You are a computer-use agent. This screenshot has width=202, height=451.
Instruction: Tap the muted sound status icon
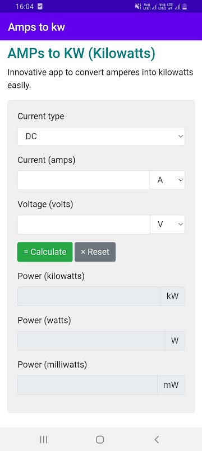[x=138, y=6]
